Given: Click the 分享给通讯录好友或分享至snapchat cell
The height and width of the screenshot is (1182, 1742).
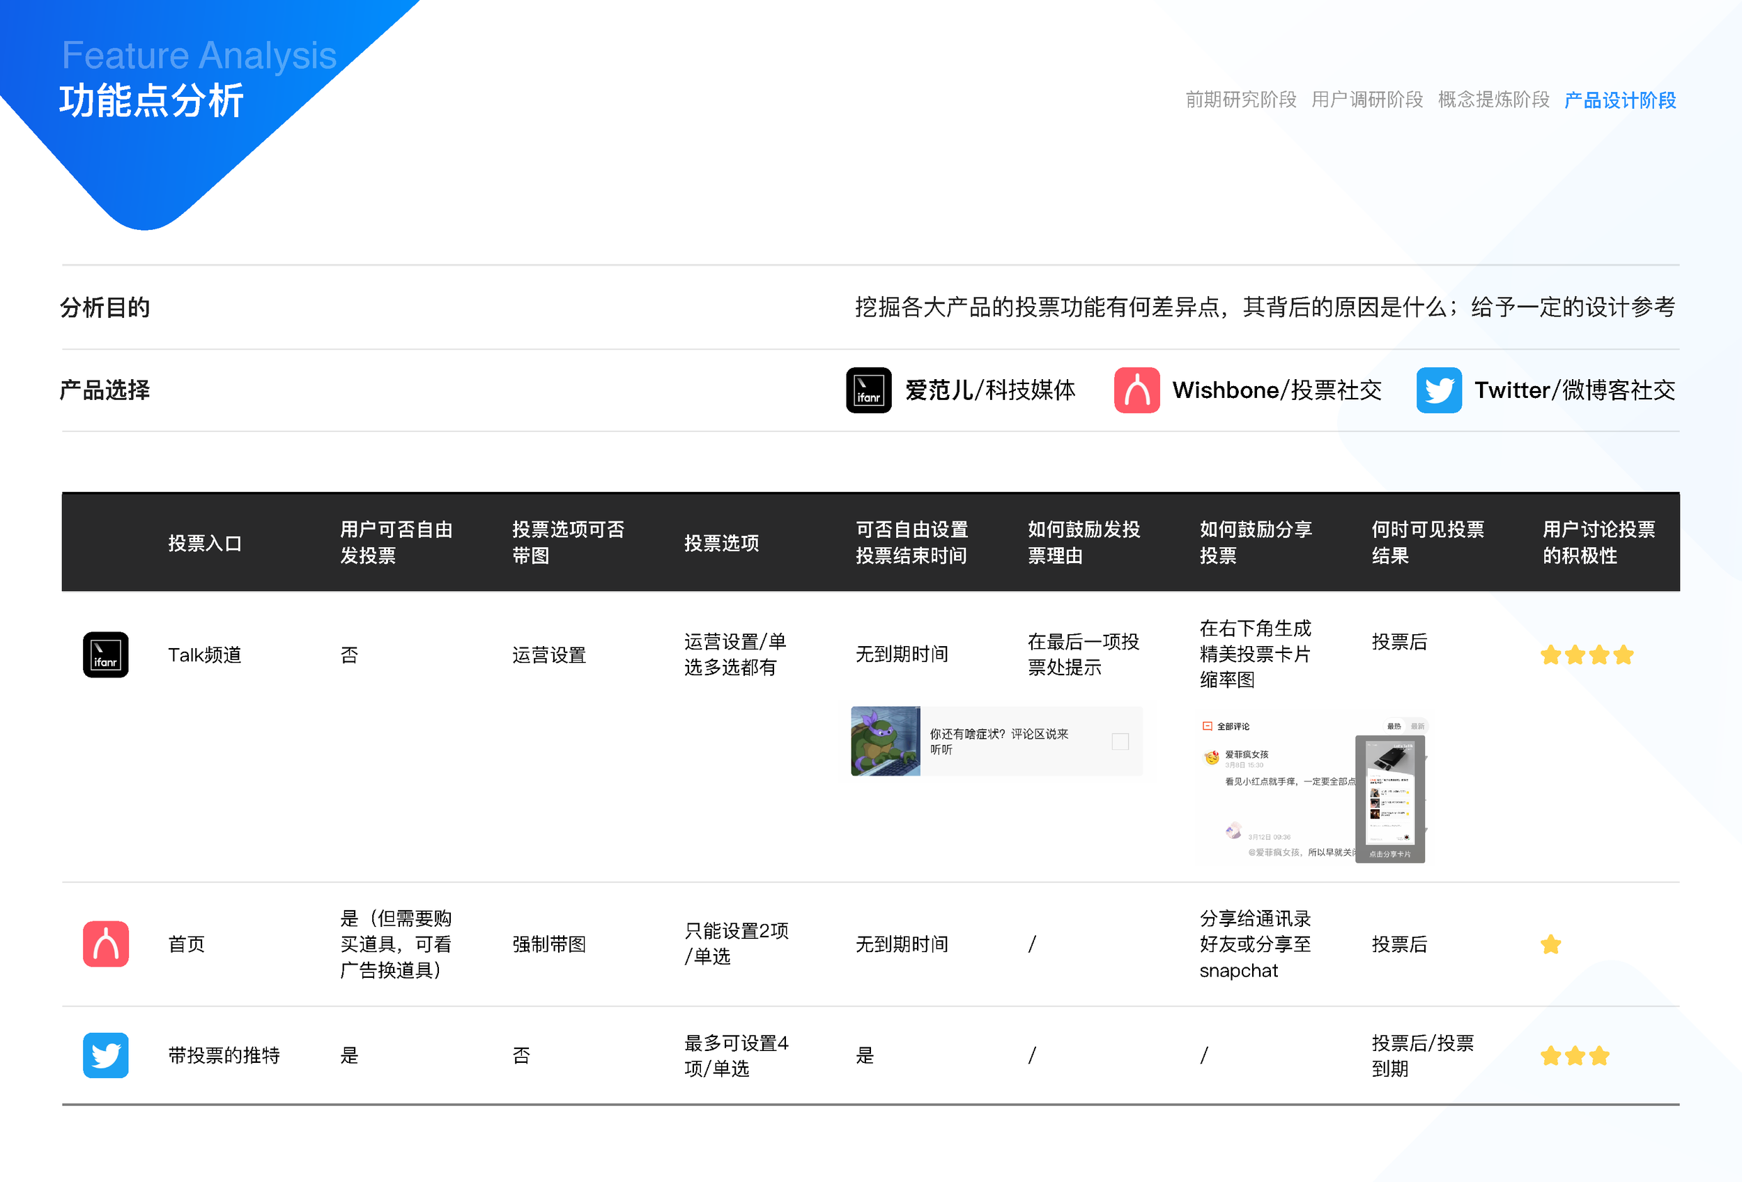Looking at the screenshot, I should (1256, 944).
